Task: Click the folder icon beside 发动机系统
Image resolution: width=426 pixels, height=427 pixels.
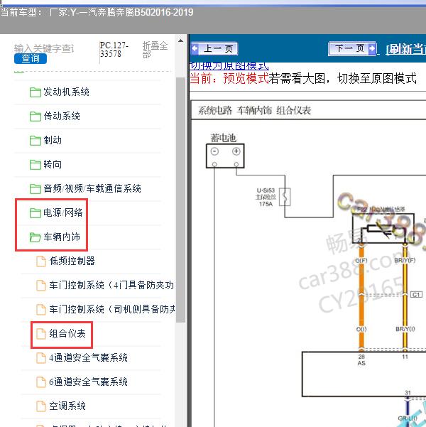Action: point(35,92)
